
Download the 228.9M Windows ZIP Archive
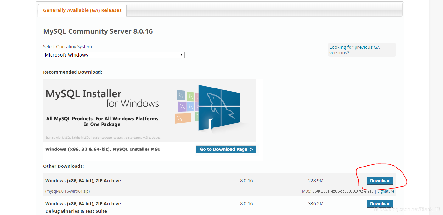380,181
